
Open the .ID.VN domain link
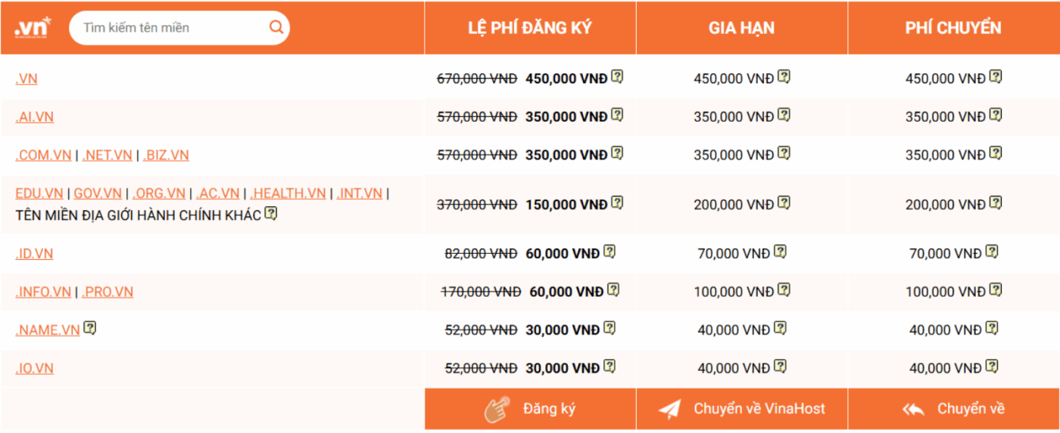click(x=35, y=254)
